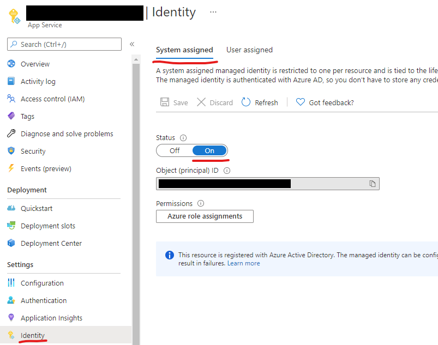
Task: Click Got feedback? link
Action: click(331, 102)
